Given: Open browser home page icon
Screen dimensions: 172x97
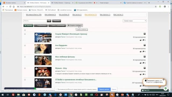Looking at the screenshot, I should point(14,6).
